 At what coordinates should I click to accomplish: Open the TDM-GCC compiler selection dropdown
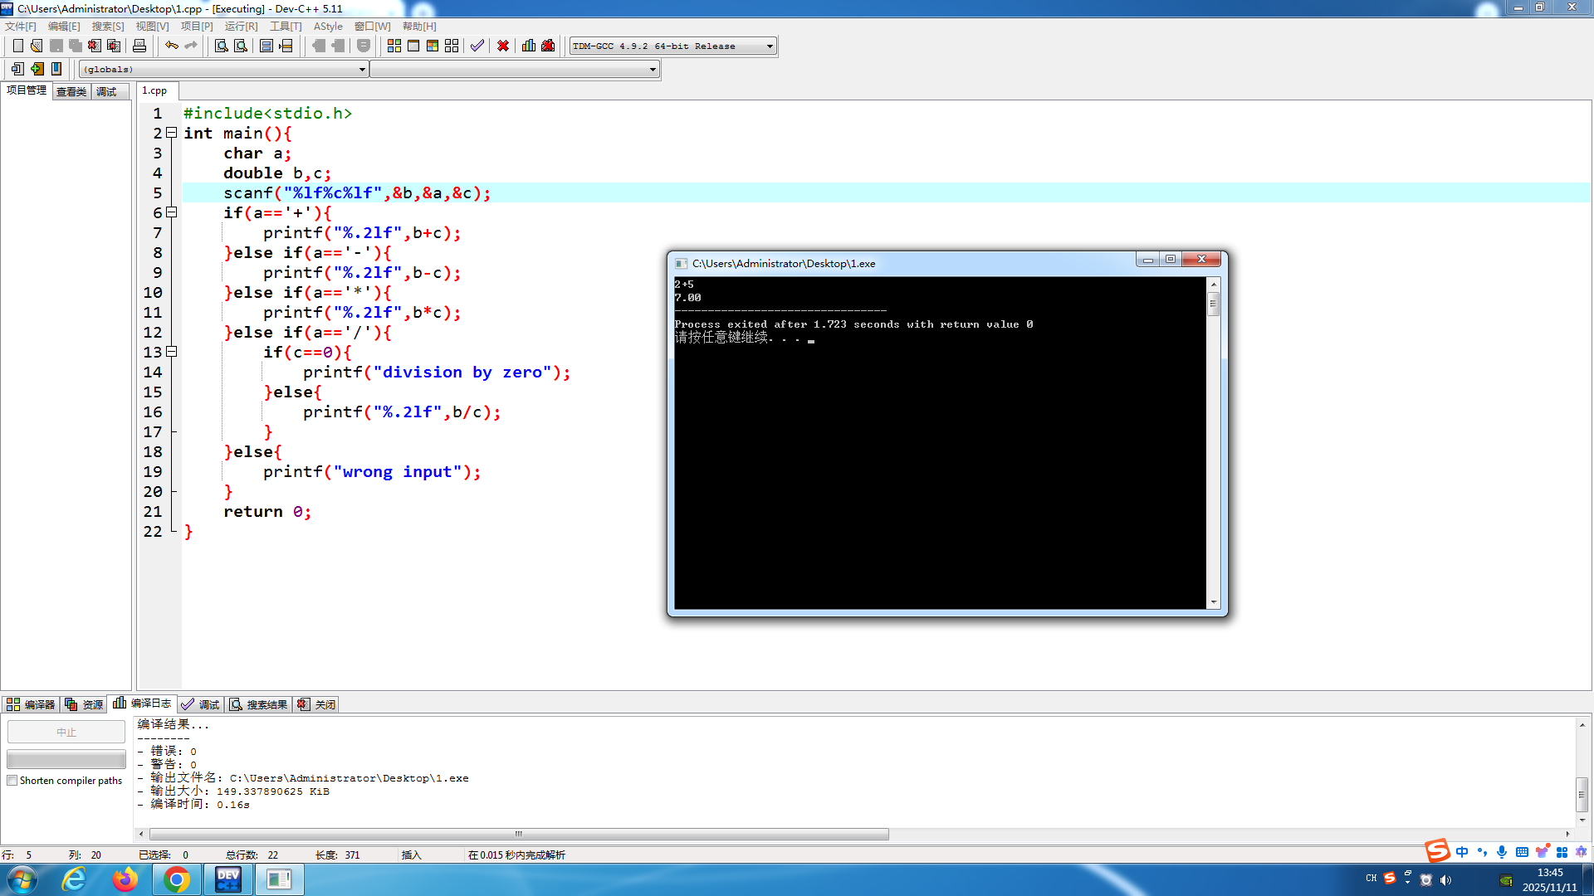click(x=770, y=46)
